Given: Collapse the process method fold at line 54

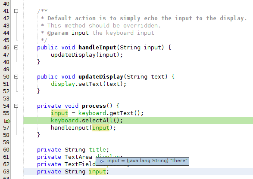Looking at the screenshot, I should tap(16, 106).
